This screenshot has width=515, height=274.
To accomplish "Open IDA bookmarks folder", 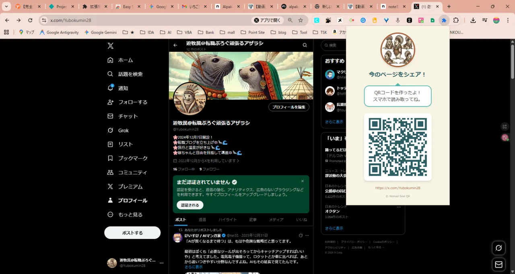I will click(x=147, y=32).
